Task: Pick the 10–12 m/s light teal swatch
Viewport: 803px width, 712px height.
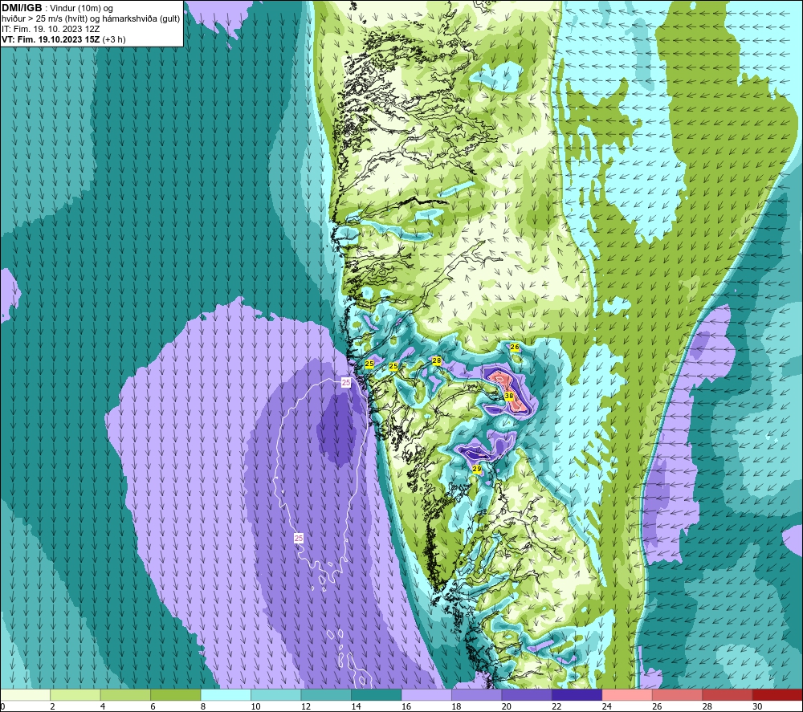Action: (276, 694)
